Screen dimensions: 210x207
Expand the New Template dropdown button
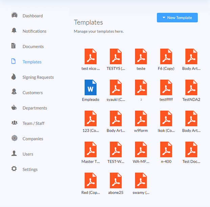(x=177, y=18)
